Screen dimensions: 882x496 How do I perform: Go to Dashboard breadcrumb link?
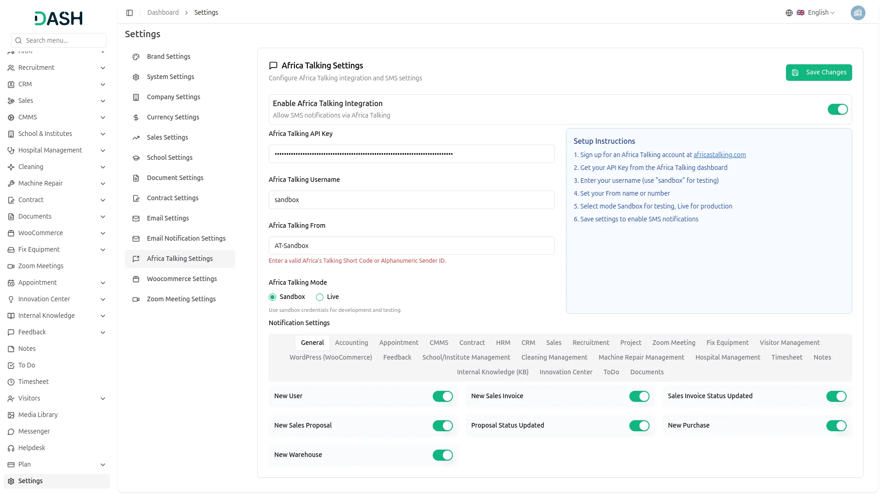coord(163,13)
